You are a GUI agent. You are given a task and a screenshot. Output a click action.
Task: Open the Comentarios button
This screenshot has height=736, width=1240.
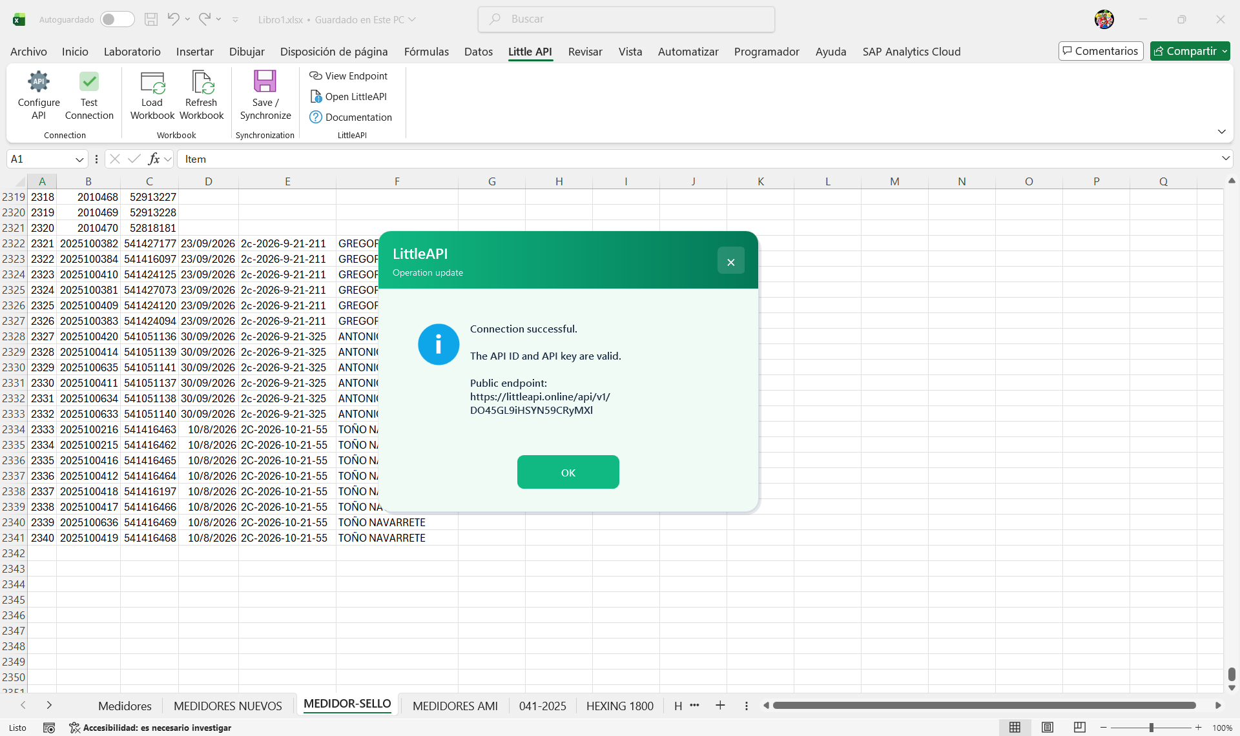[1100, 51]
